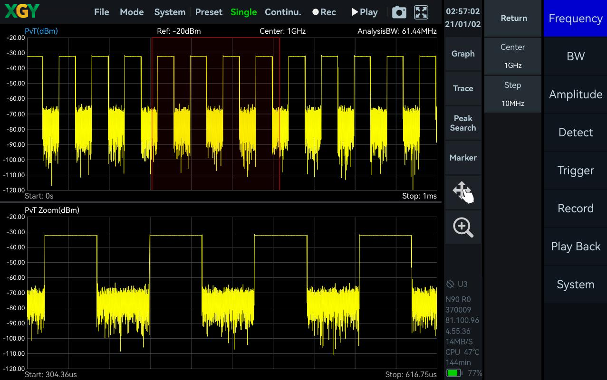Select the BW tab
This screenshot has width=607, height=380.
tap(576, 57)
